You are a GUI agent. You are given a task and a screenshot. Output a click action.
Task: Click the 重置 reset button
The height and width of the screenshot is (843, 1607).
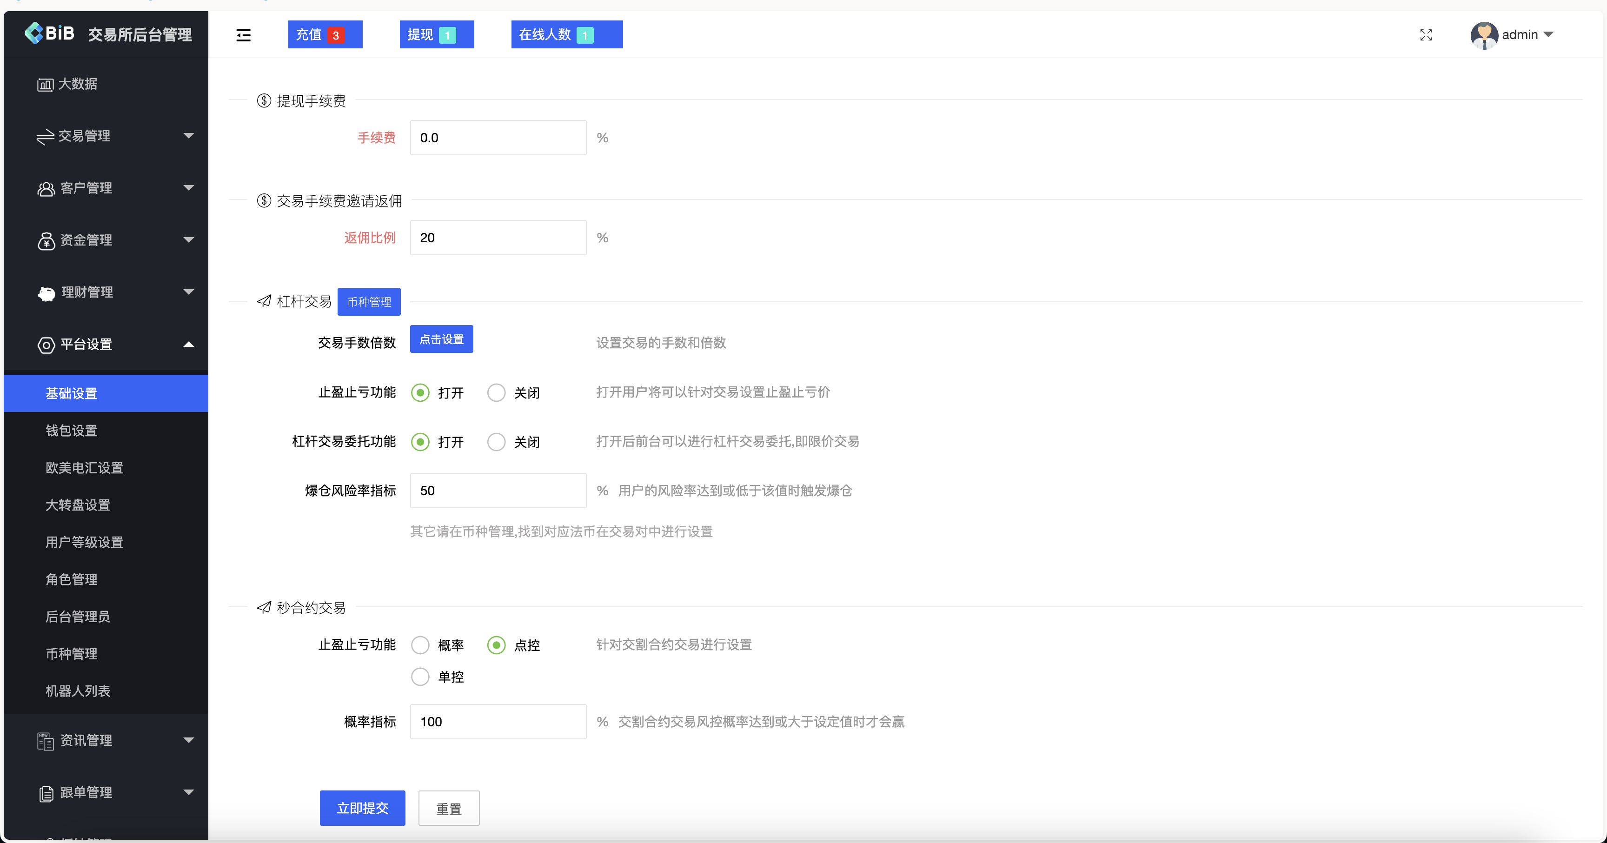[x=449, y=808]
